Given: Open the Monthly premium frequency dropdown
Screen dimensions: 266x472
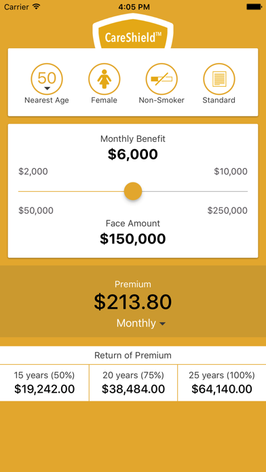Looking at the screenshot, I should click(x=141, y=323).
